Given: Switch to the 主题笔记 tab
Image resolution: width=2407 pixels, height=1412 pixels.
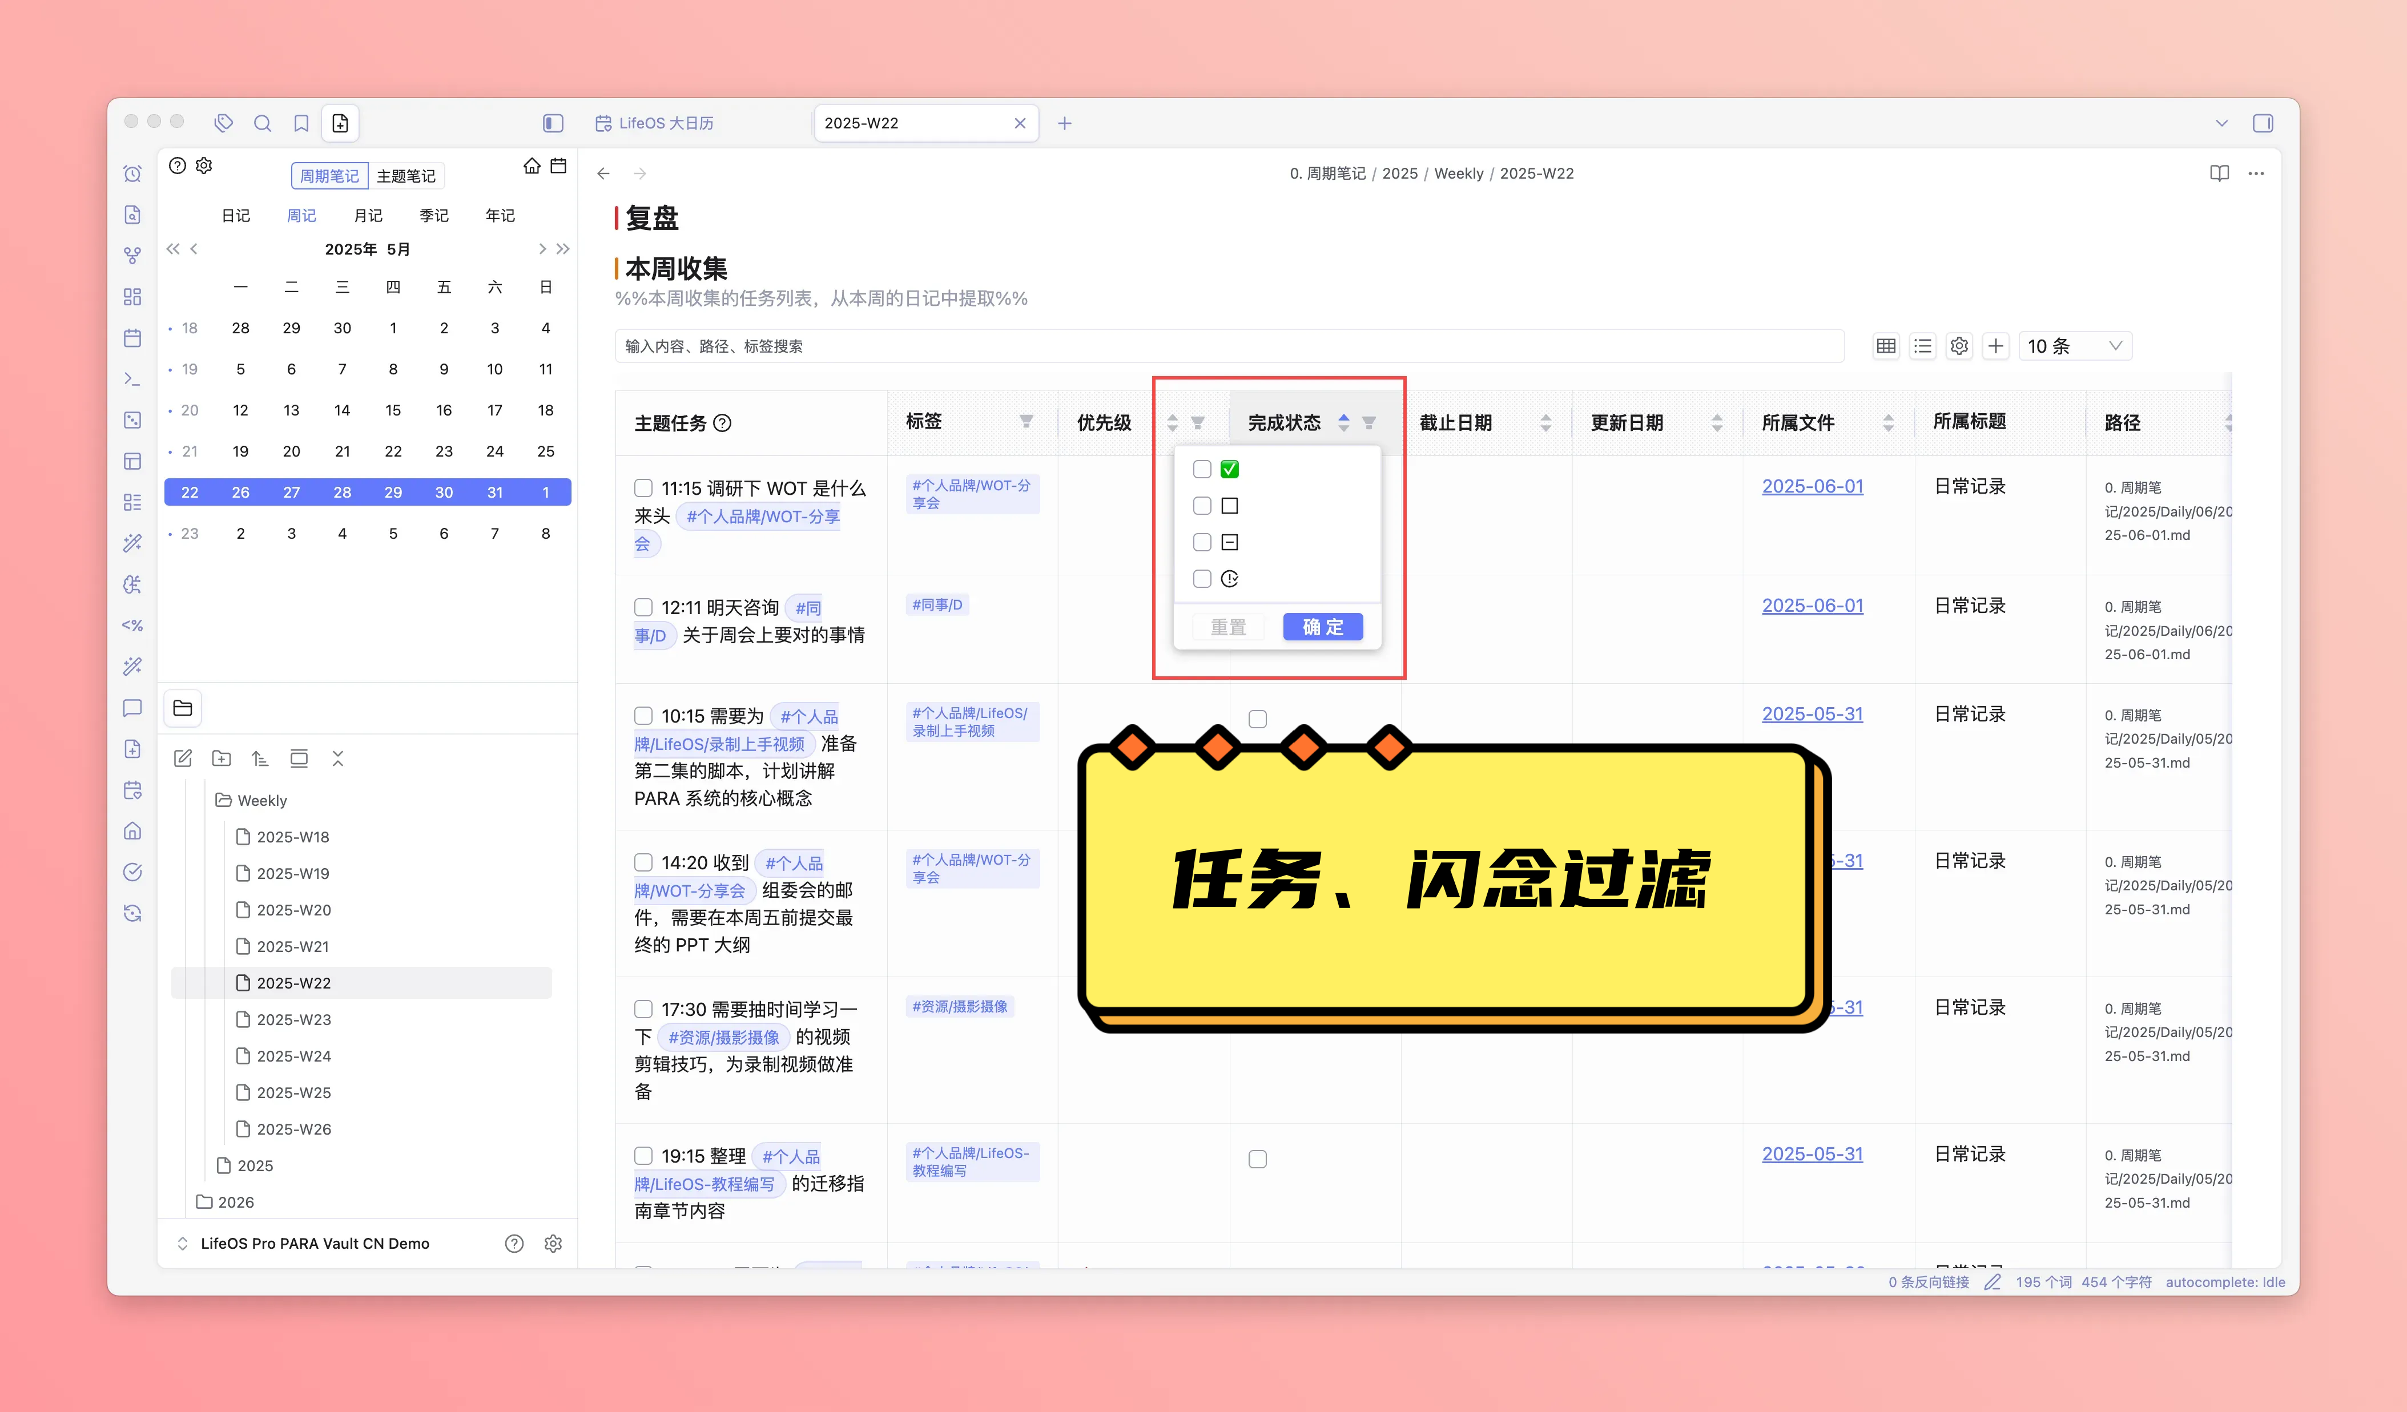Looking at the screenshot, I should pos(406,176).
